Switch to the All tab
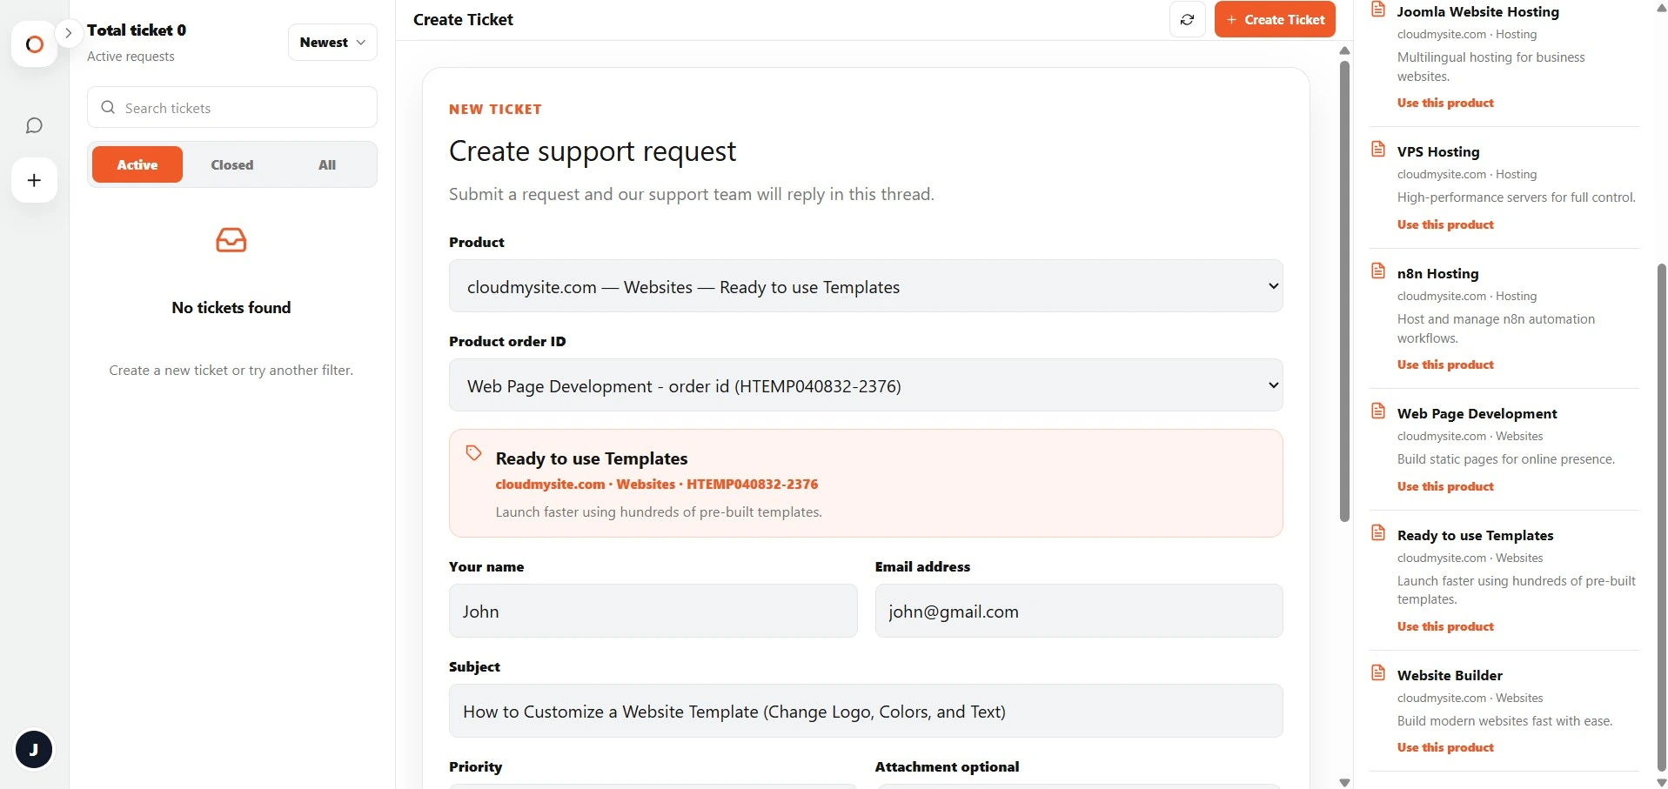Image resolution: width=1668 pixels, height=789 pixels. tap(327, 164)
